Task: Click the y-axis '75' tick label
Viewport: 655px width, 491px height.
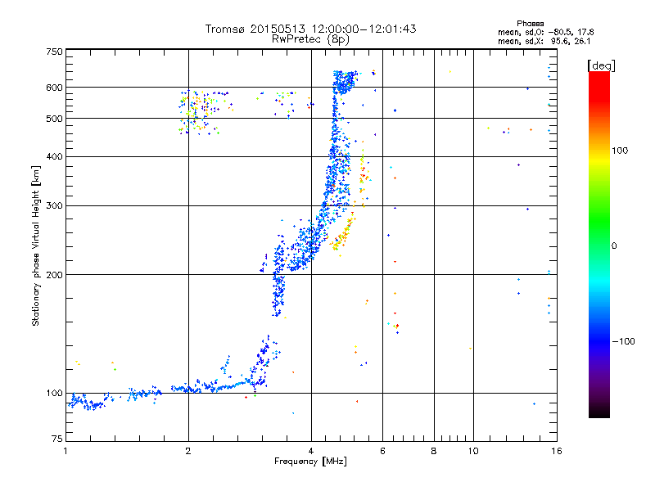Action: coord(57,439)
